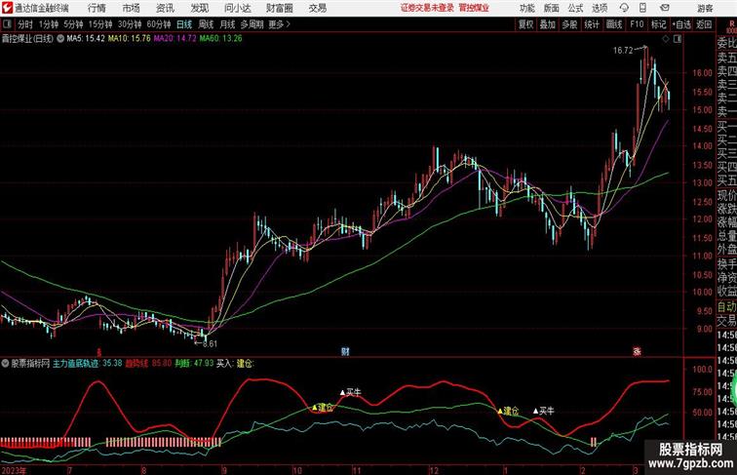Screen dimensions: 737x475
Task: Click the red 涨 marker on chart
Action: 637,351
